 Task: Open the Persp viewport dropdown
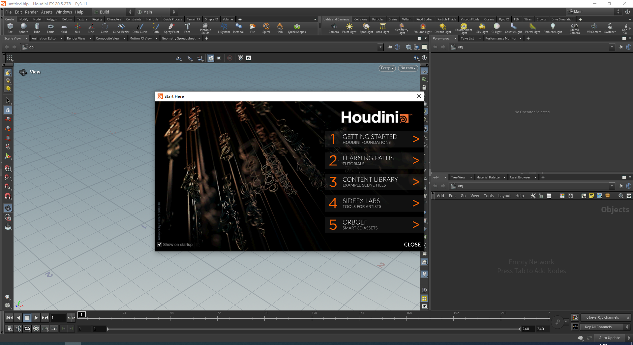click(x=386, y=68)
